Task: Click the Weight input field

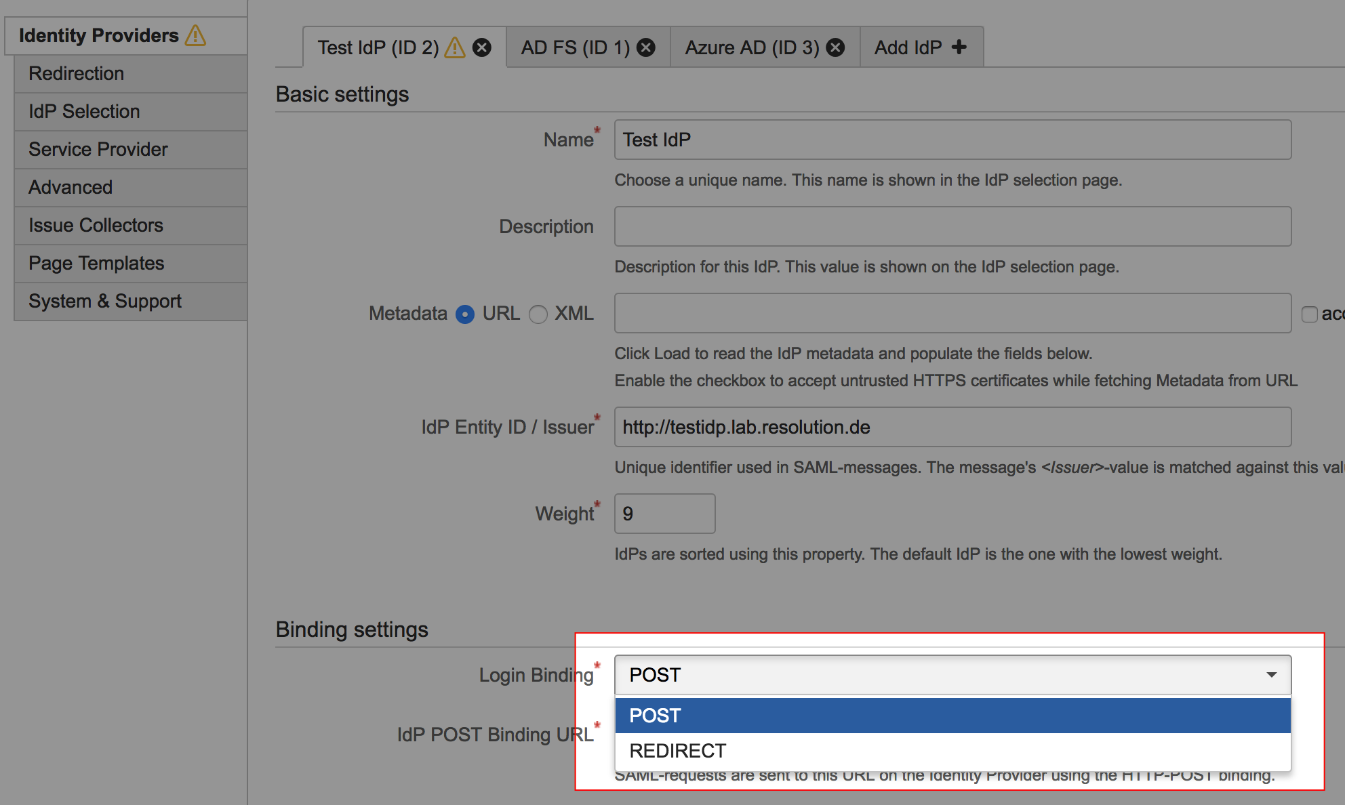Action: point(664,514)
